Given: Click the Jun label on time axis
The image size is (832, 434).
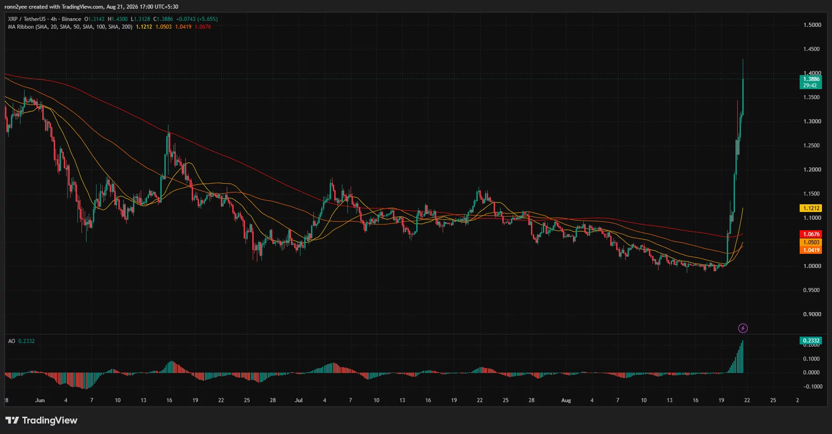Looking at the screenshot, I should (x=40, y=400).
